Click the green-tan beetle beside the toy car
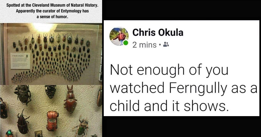This screenshot has width=261, height=137. (81, 127)
